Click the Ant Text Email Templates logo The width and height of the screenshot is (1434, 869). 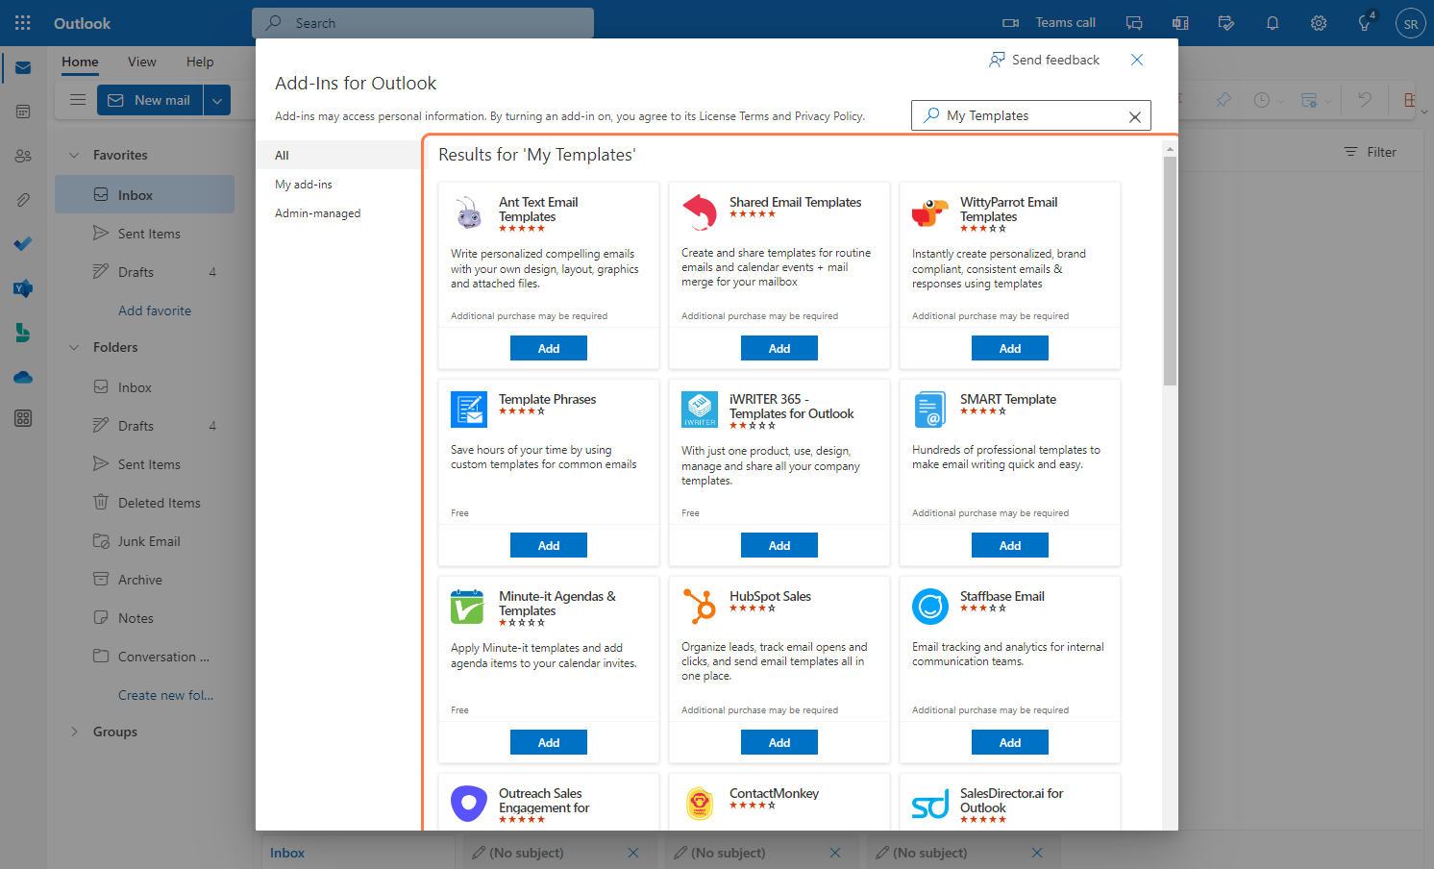click(469, 212)
